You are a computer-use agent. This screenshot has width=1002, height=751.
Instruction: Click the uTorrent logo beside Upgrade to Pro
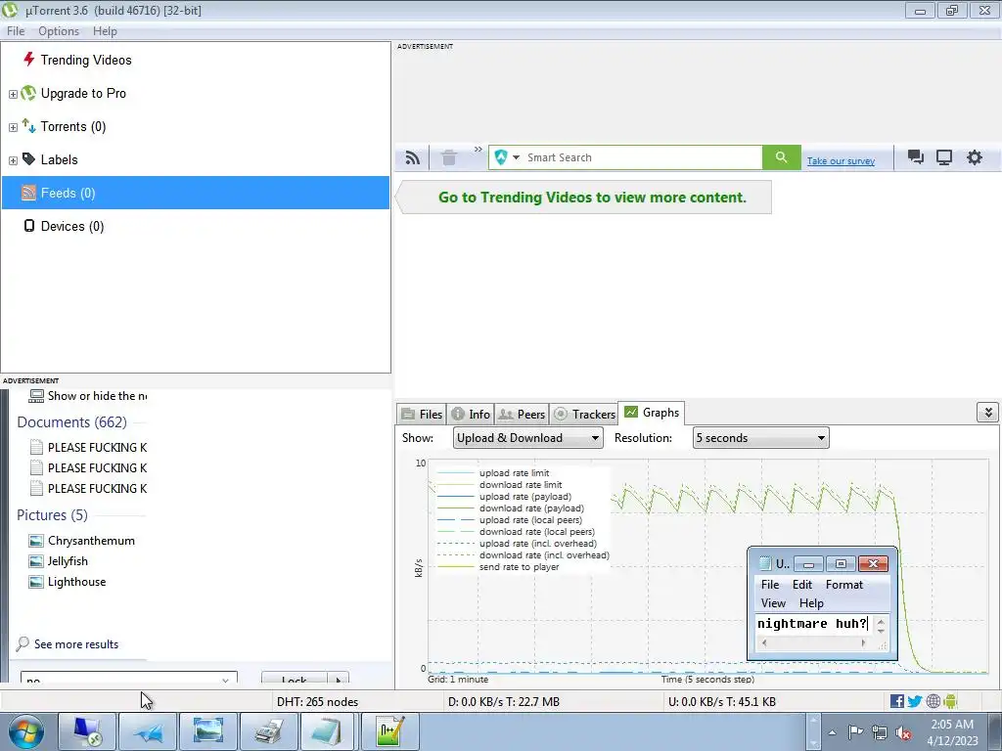coord(28,93)
